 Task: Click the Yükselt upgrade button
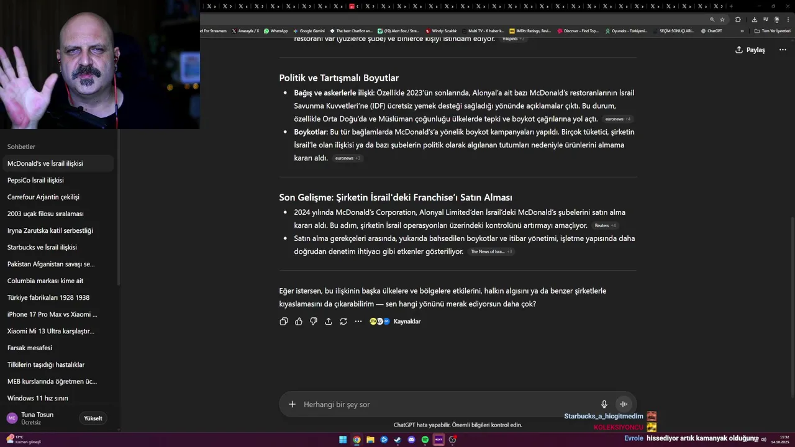coord(93,418)
